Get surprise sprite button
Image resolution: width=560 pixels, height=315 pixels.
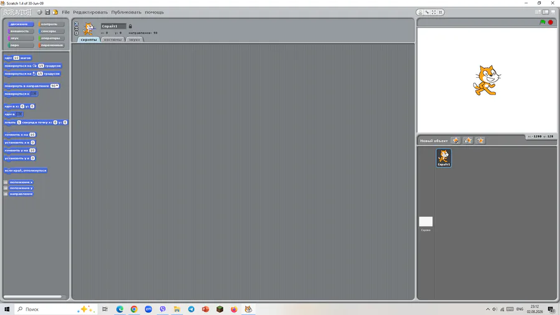click(x=480, y=140)
